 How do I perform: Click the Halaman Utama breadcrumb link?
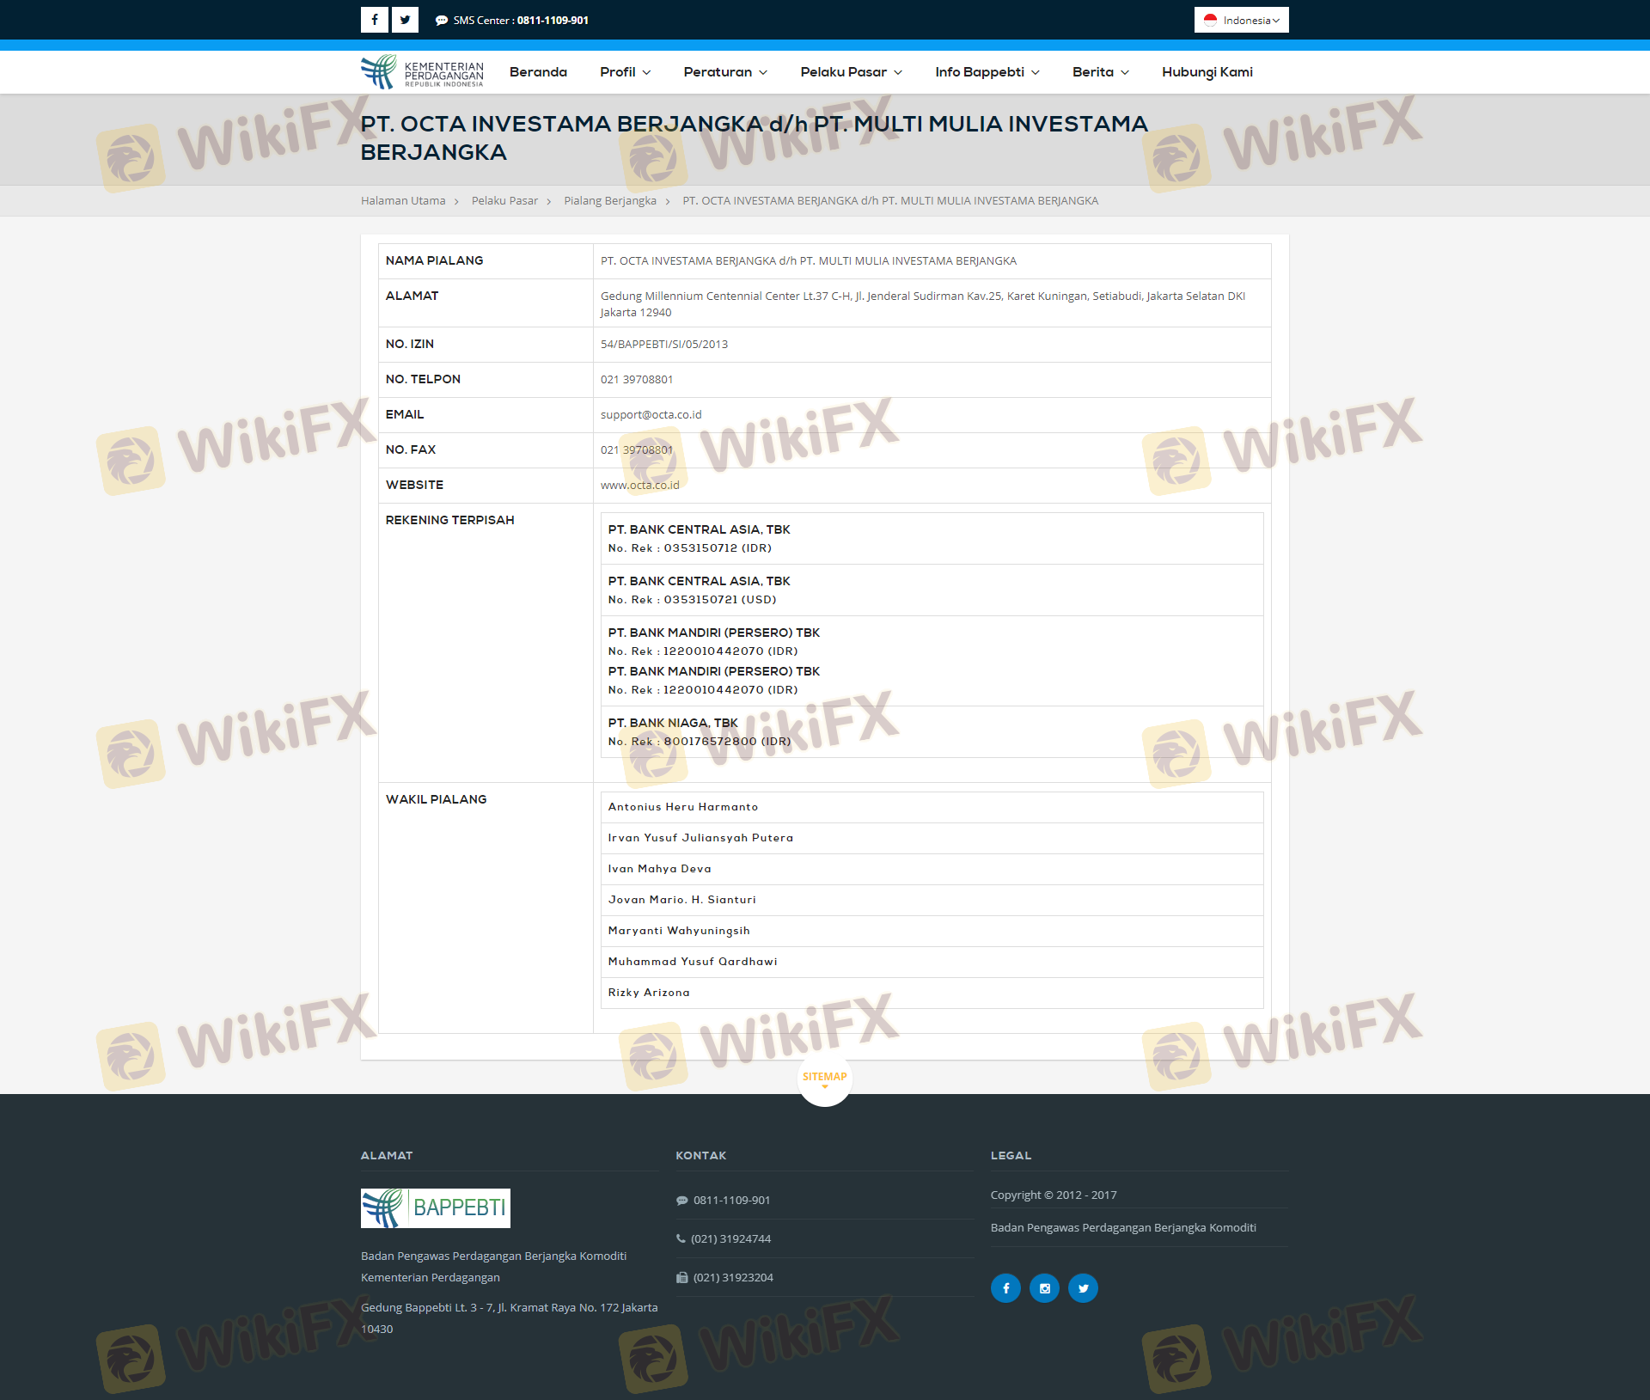(403, 201)
